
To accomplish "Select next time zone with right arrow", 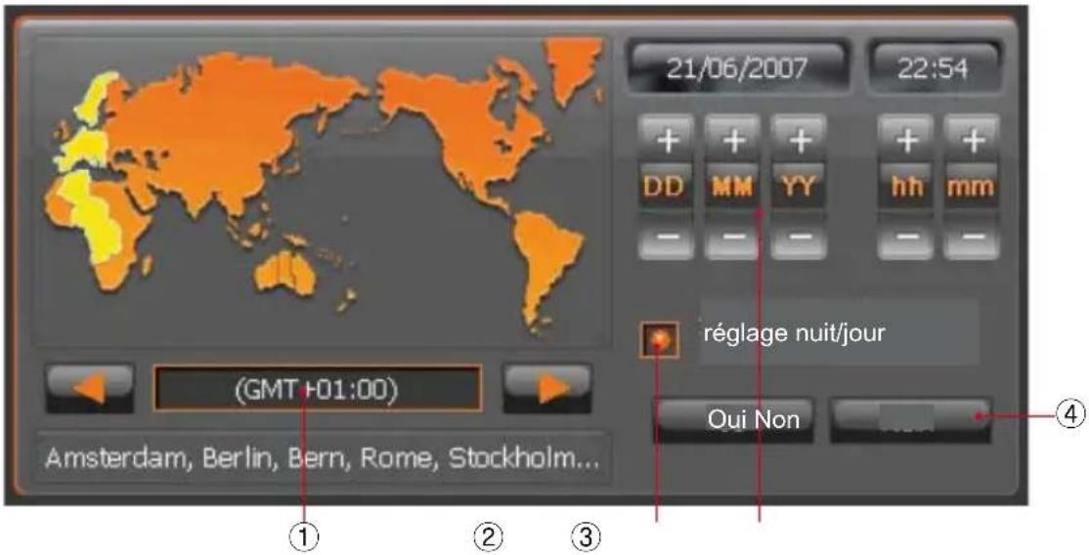I will (x=546, y=389).
